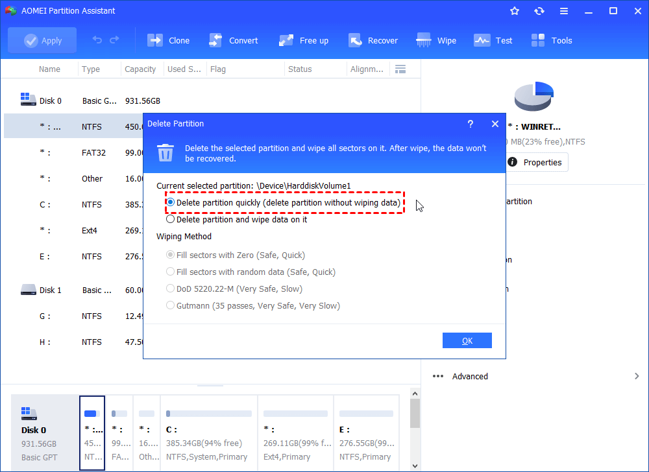
Task: Confirm with the OK button
Action: (467, 340)
